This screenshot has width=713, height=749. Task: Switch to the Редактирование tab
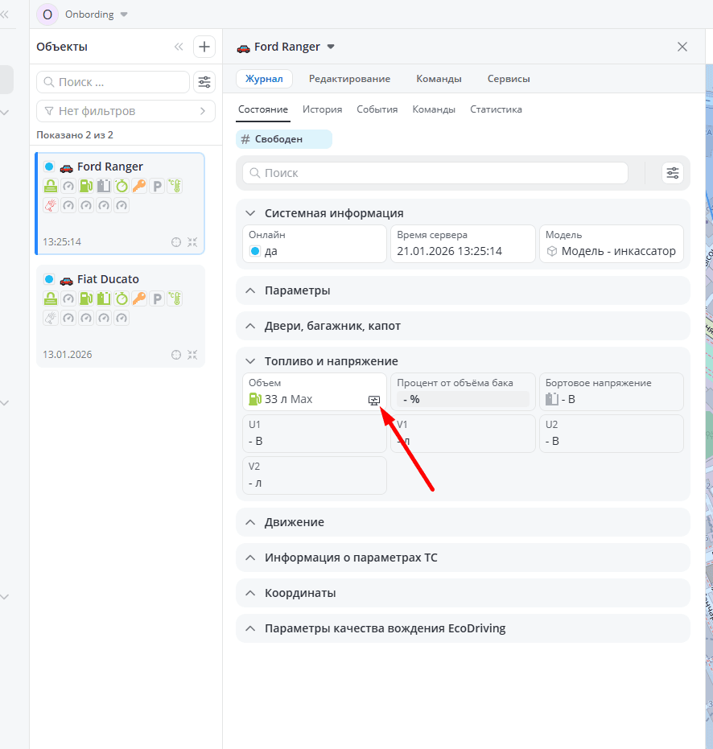349,79
